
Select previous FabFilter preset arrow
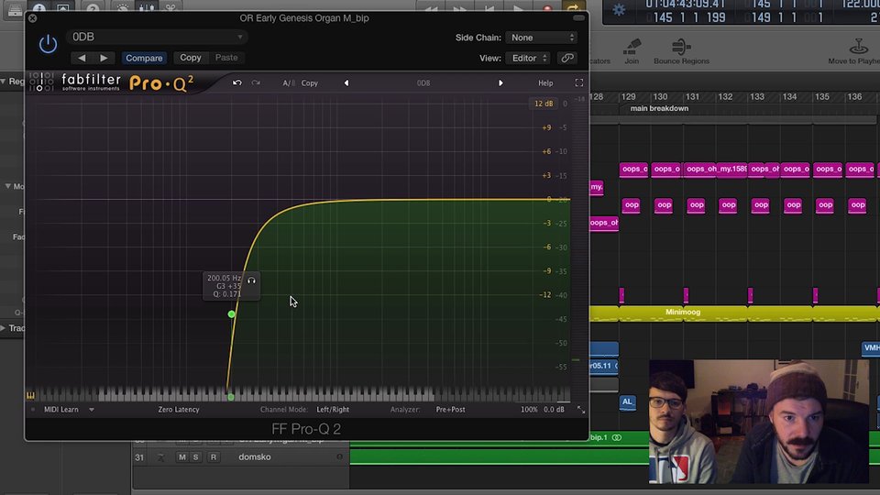[346, 83]
